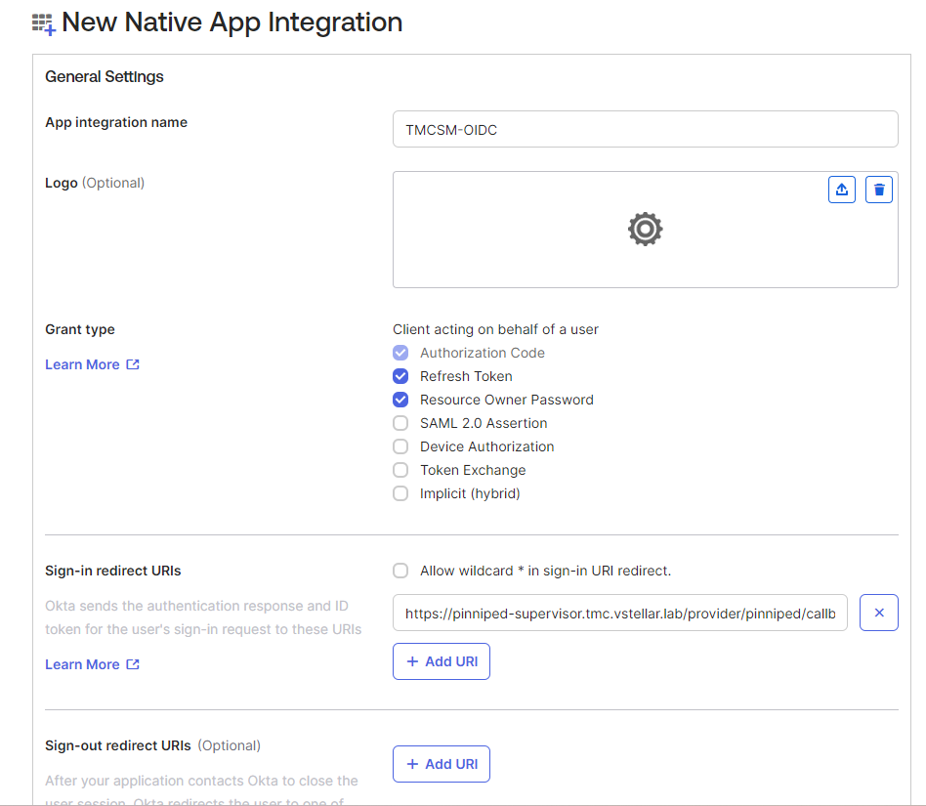The width and height of the screenshot is (926, 806).
Task: Toggle the Authorization Code checkbox
Action: click(400, 353)
